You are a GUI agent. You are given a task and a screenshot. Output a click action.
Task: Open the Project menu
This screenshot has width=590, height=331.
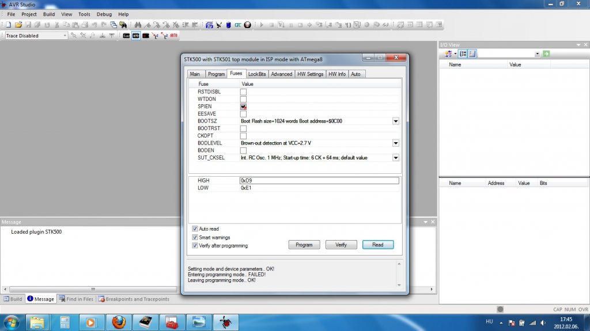pos(29,14)
